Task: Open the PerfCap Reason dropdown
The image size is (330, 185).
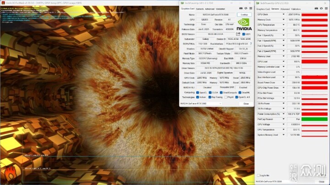Action: point(284,119)
